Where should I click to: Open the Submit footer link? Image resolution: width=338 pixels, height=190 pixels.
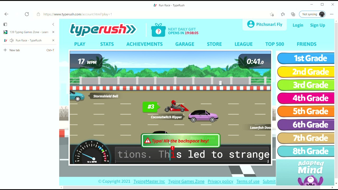click(269, 181)
